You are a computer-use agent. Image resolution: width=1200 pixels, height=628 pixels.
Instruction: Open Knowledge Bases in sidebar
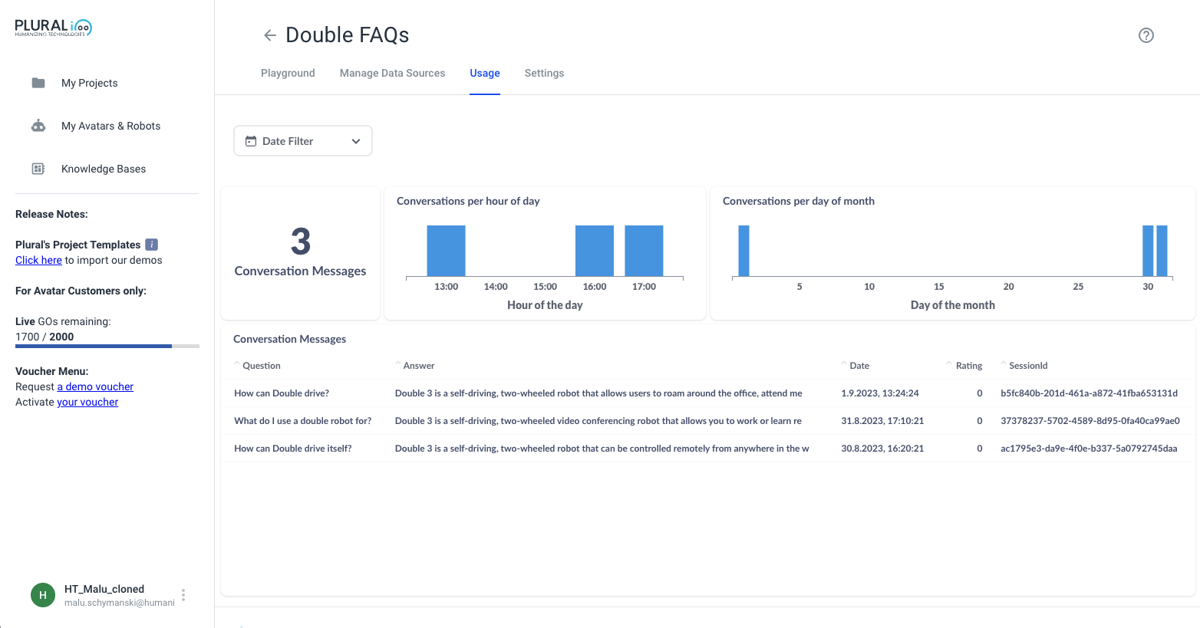[104, 169]
